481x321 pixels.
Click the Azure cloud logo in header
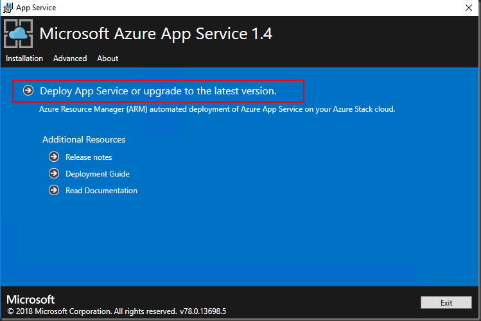19,35
